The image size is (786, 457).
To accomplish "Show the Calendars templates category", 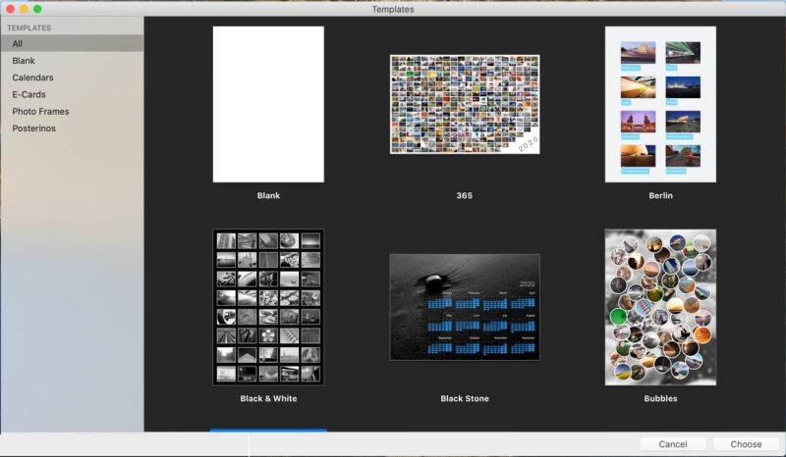I will pyautogui.click(x=72, y=77).
